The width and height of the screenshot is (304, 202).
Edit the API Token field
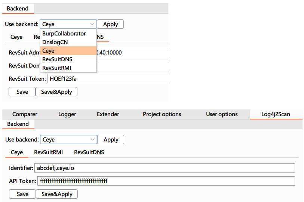[x=166, y=181]
